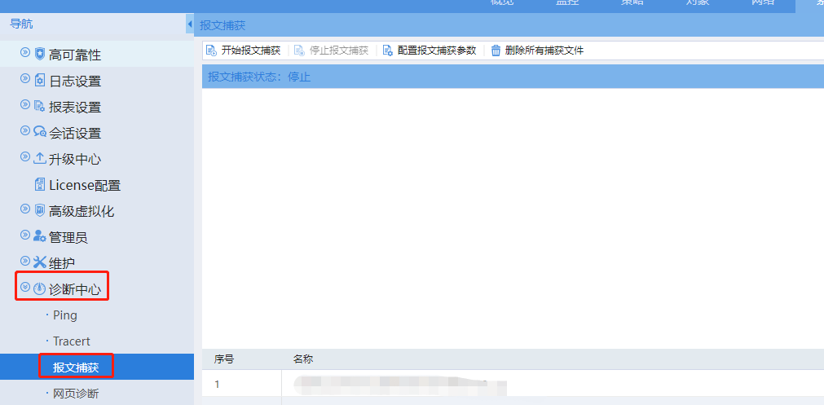Expand the 维护 tree node
Viewport: 824px width, 405px height.
(x=24, y=261)
